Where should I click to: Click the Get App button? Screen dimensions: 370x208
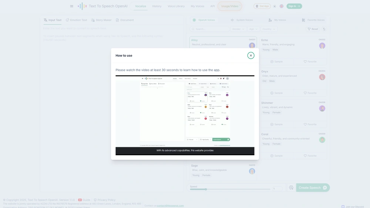(262, 6)
